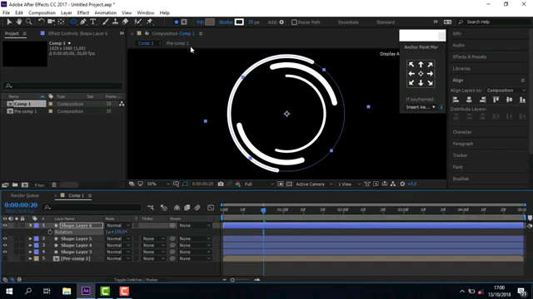Select the Puppet Pin tool

click(150, 22)
